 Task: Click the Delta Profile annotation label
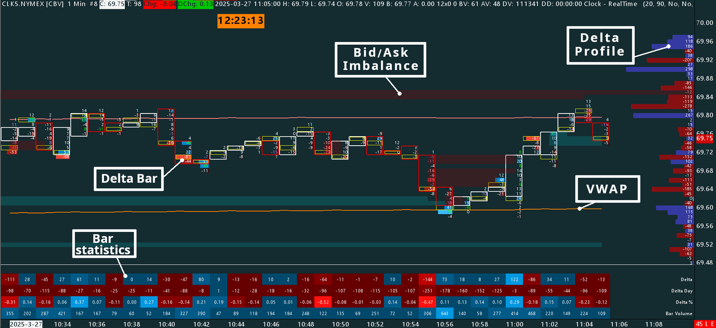(x=600, y=45)
